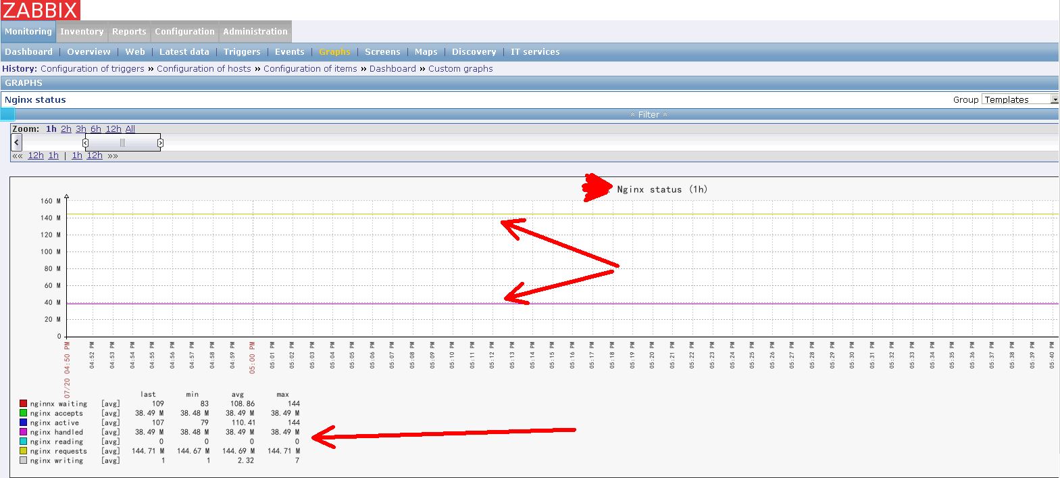Click the red nginx waiting legend swatch
Image resolution: width=1060 pixels, height=478 pixels.
24,404
